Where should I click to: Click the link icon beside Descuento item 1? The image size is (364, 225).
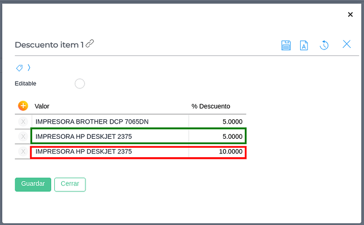coord(90,44)
